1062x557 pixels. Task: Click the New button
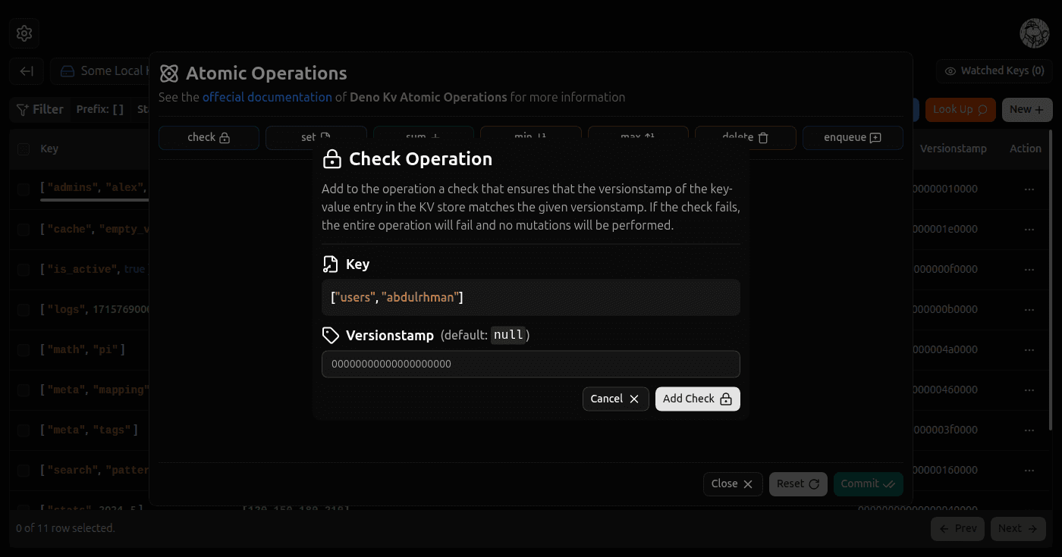(x=1027, y=110)
